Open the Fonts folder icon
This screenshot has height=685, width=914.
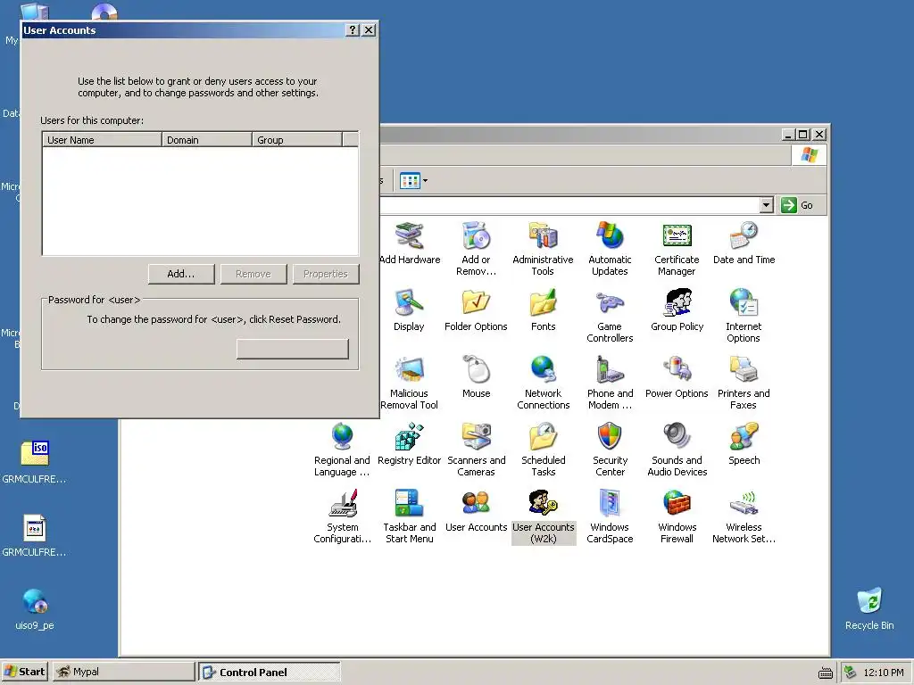point(544,303)
